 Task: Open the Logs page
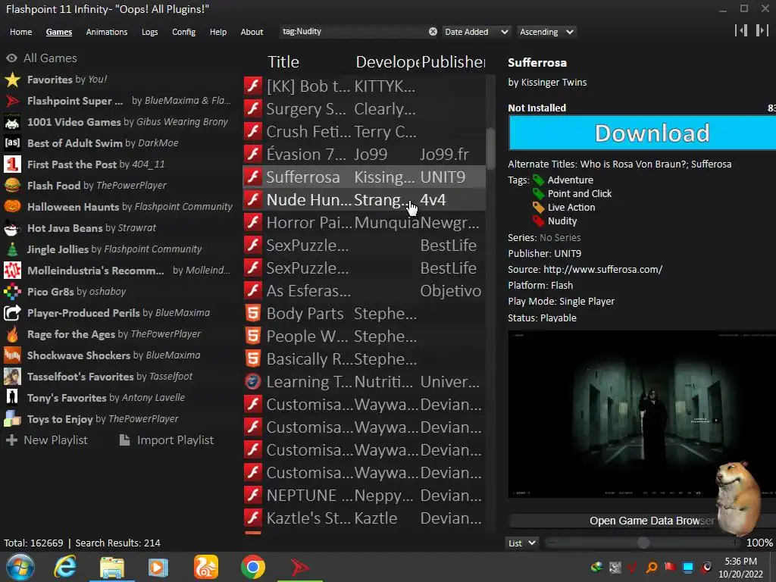149,32
